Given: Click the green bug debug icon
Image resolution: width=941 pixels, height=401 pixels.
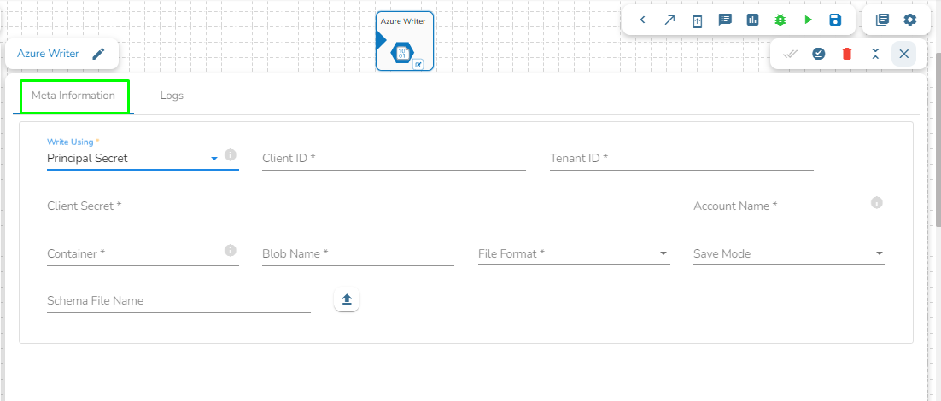Looking at the screenshot, I should point(780,20).
